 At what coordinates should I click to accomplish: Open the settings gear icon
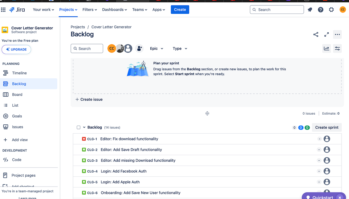click(x=331, y=10)
